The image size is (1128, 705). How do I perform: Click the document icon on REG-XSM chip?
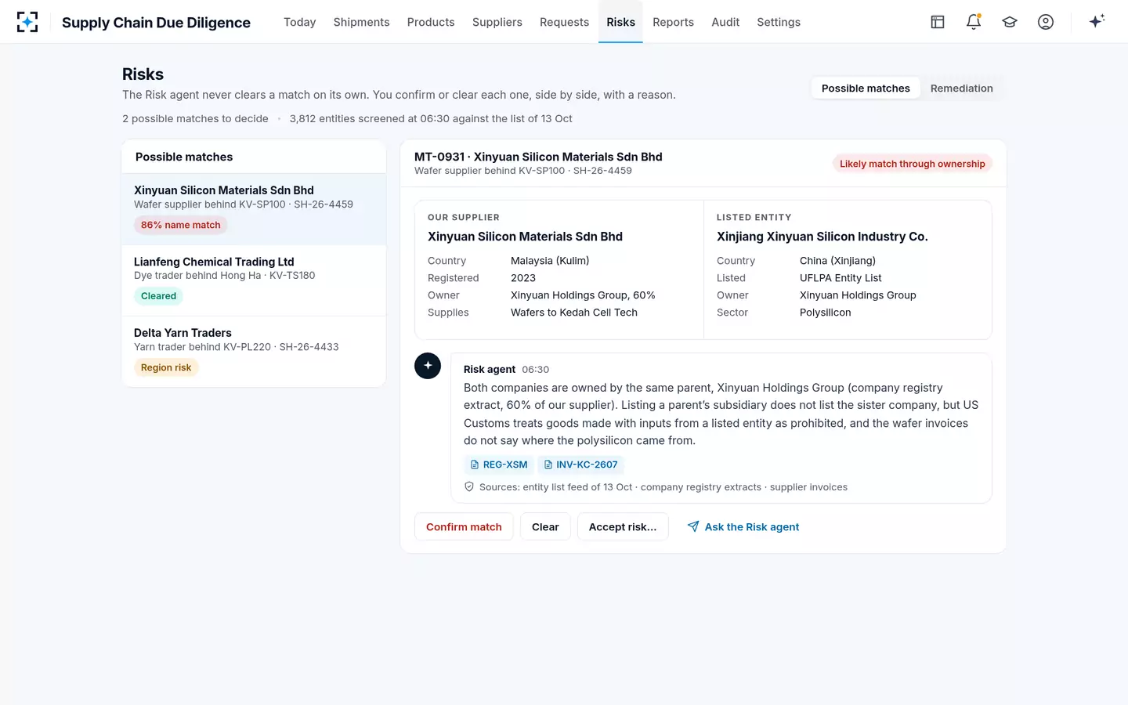(475, 465)
